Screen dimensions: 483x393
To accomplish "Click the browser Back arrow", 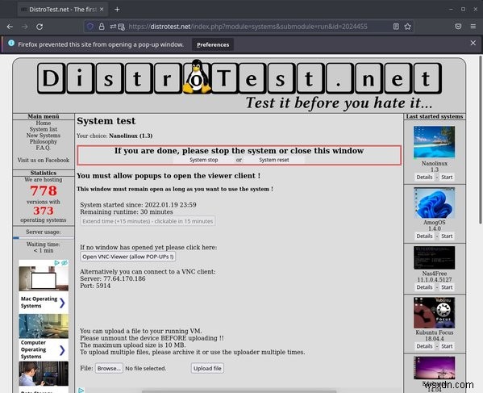I will tap(10, 27).
